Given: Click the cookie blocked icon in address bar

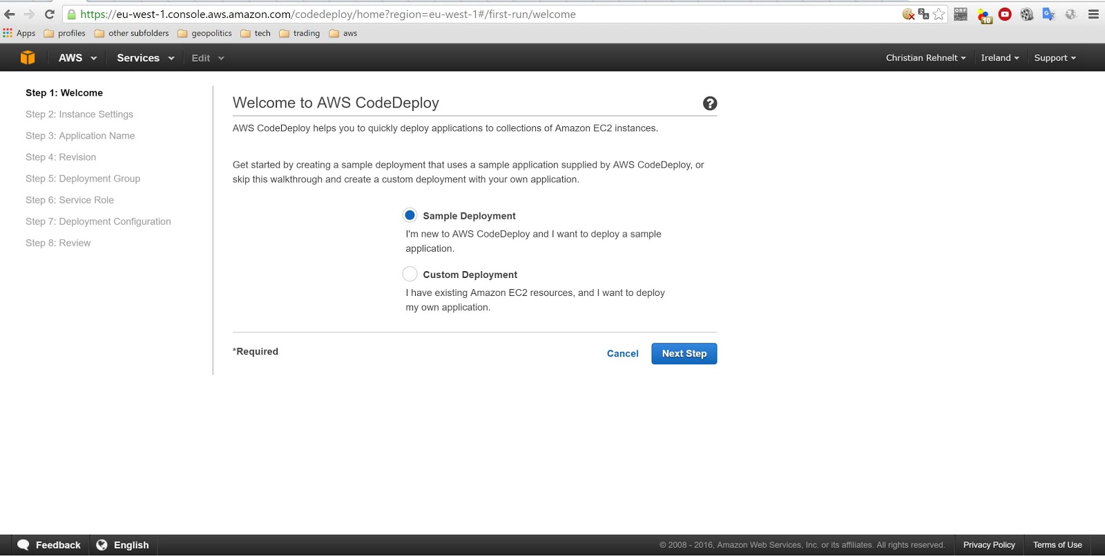Looking at the screenshot, I should tap(908, 14).
